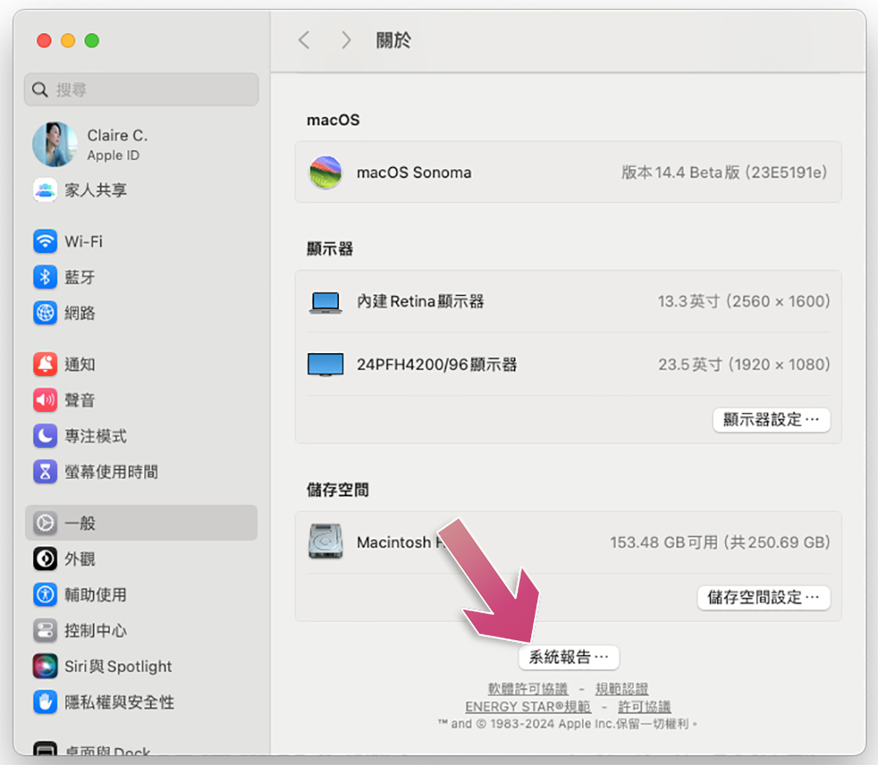Select the 隱私權與安全性 hand icon
The width and height of the screenshot is (878, 765).
click(45, 703)
